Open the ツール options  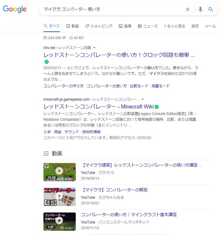(x=211, y=26)
